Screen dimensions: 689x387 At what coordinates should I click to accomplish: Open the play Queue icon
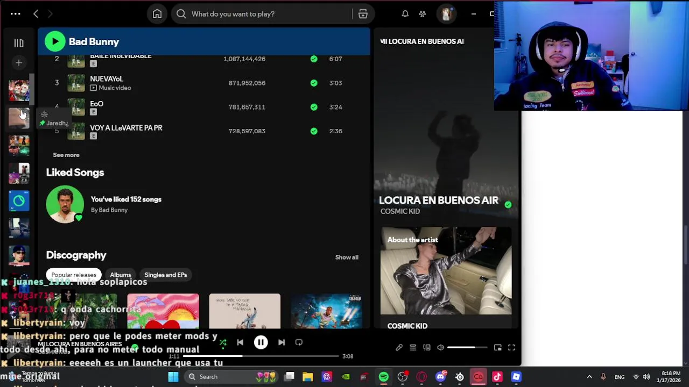[x=413, y=348]
